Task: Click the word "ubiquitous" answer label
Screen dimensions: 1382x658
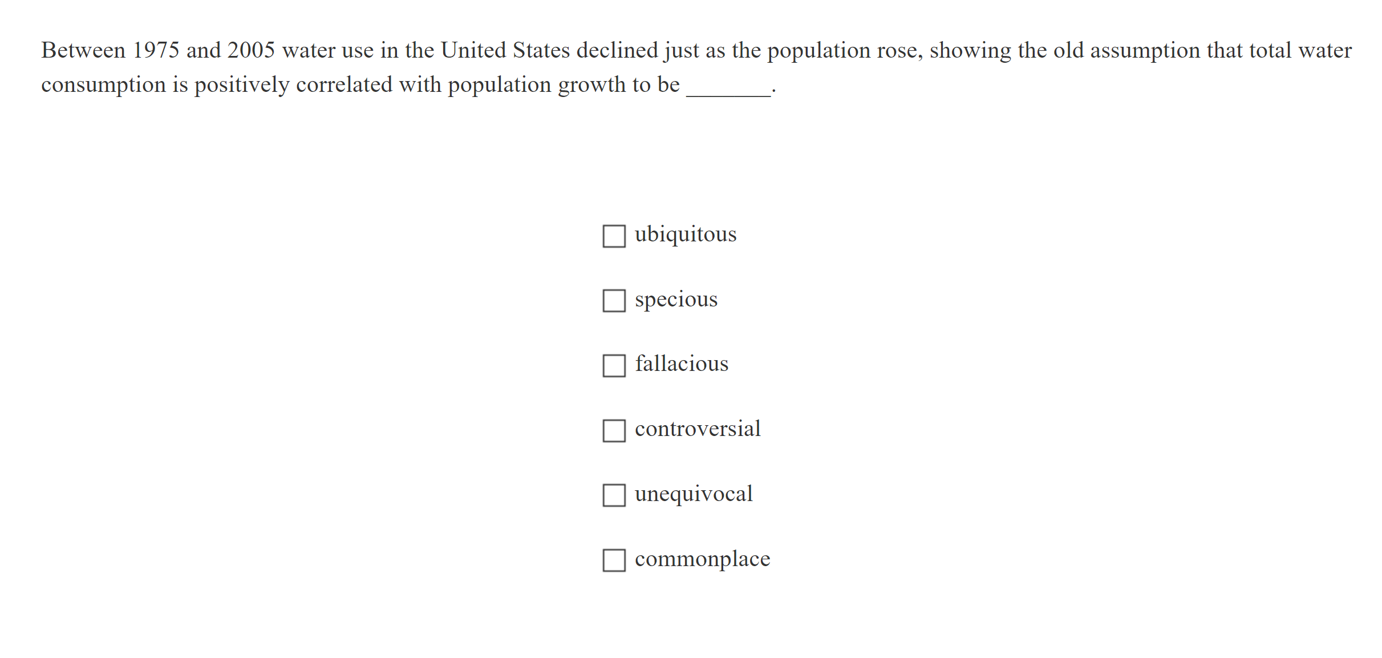Action: pyautogui.click(x=685, y=235)
